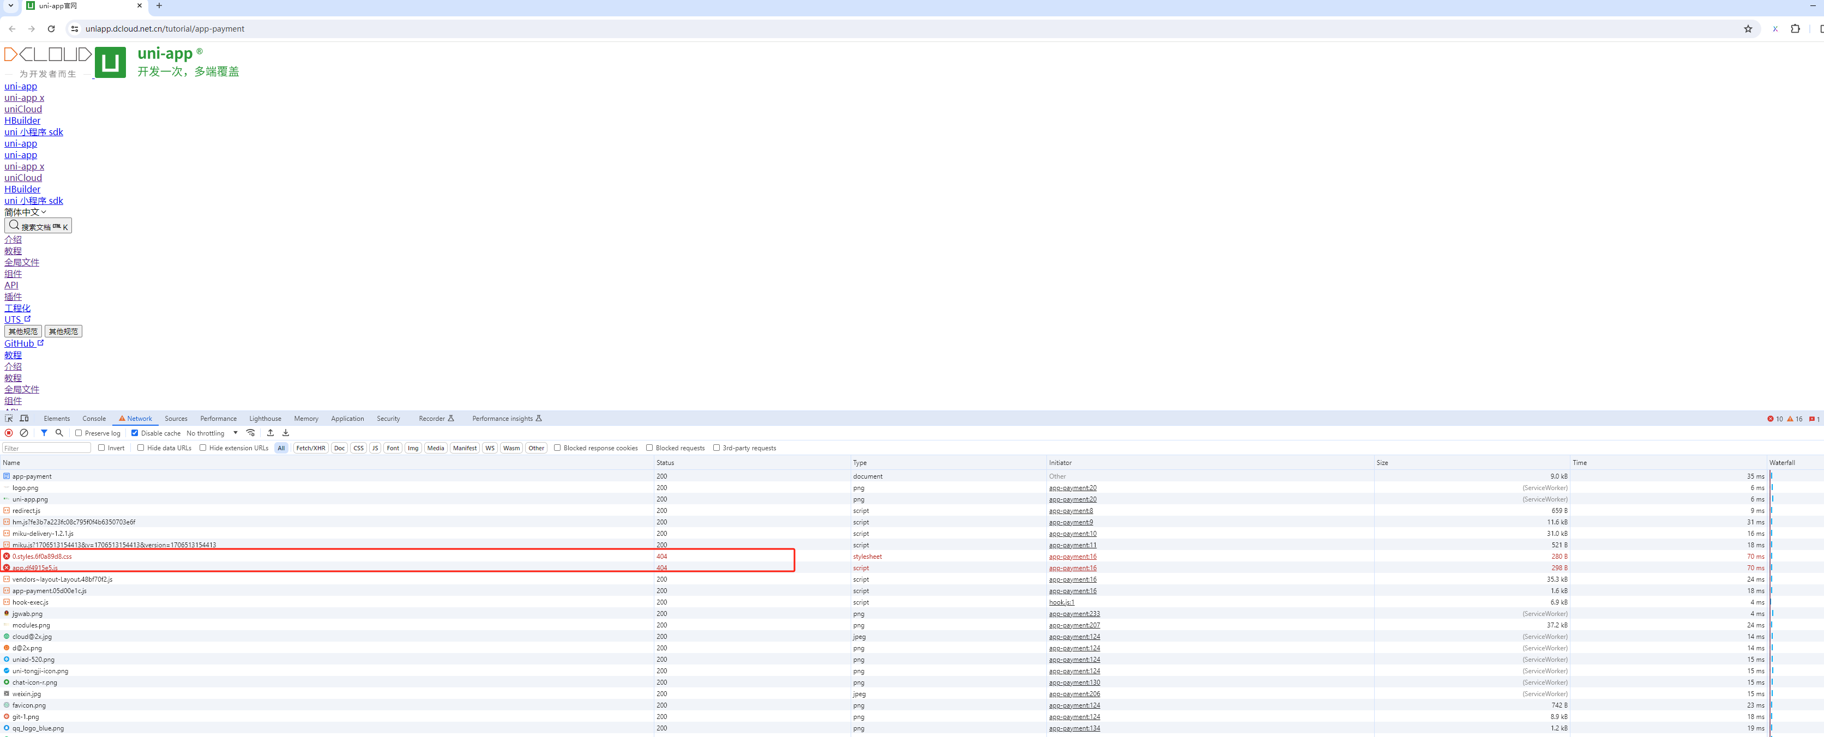Open the extensions puzzle icon
Image resolution: width=1824 pixels, height=737 pixels.
coord(1795,29)
